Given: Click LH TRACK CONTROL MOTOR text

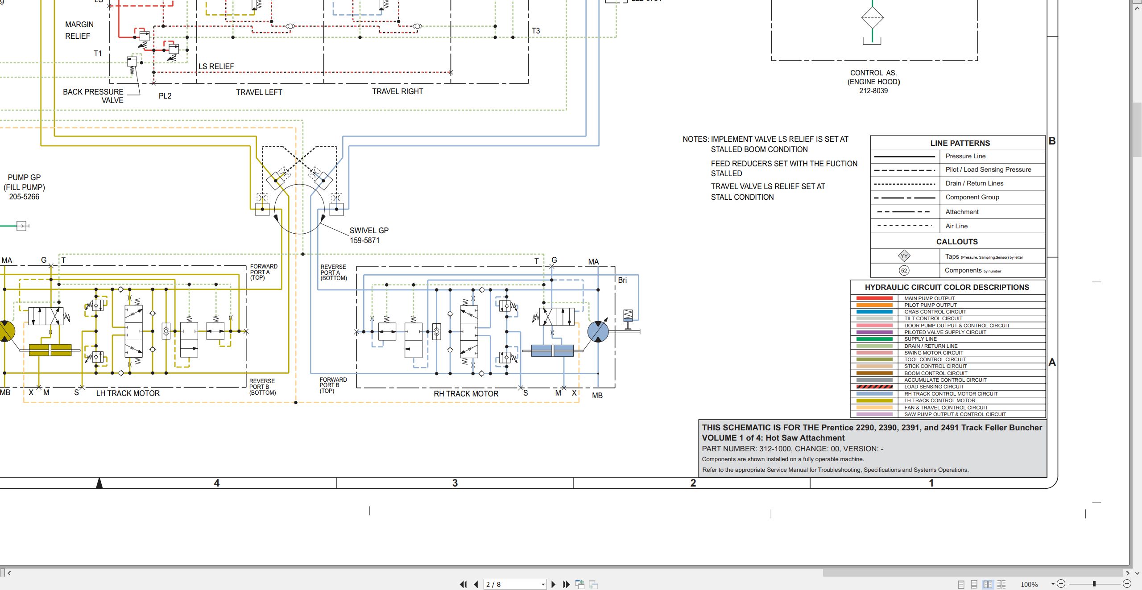Looking at the screenshot, I should [x=939, y=400].
